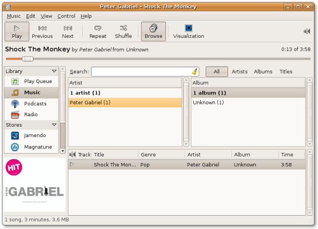Click the Podcasts icon in sidebar
The width and height of the screenshot is (318, 229).
pos(15,104)
